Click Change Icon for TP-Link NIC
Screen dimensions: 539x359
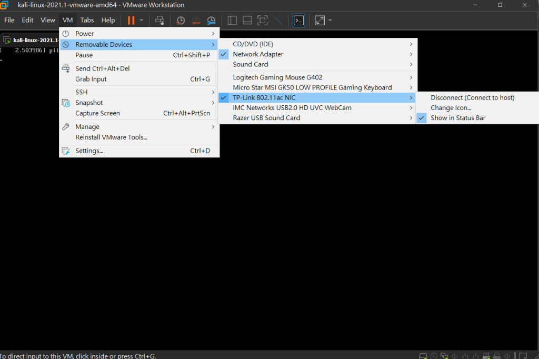coord(477,107)
